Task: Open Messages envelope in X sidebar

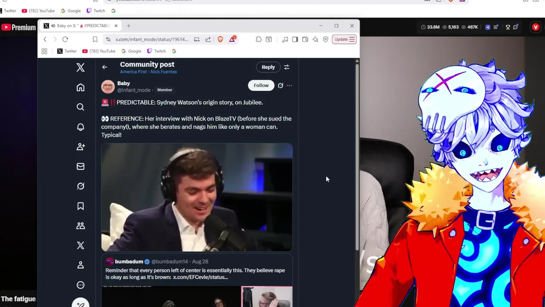Action: point(80,166)
